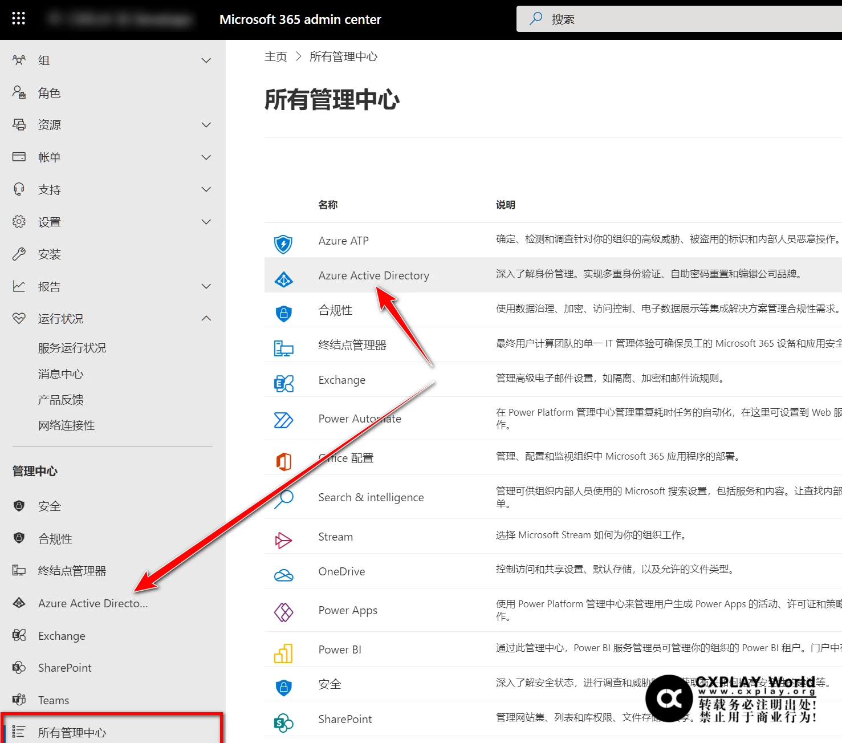The image size is (842, 743).
Task: Click the Exchange icon in table
Action: pos(283,384)
